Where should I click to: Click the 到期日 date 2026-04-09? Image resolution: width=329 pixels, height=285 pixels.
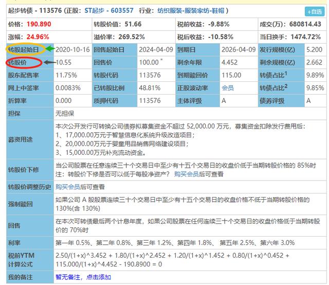[x=239, y=49]
